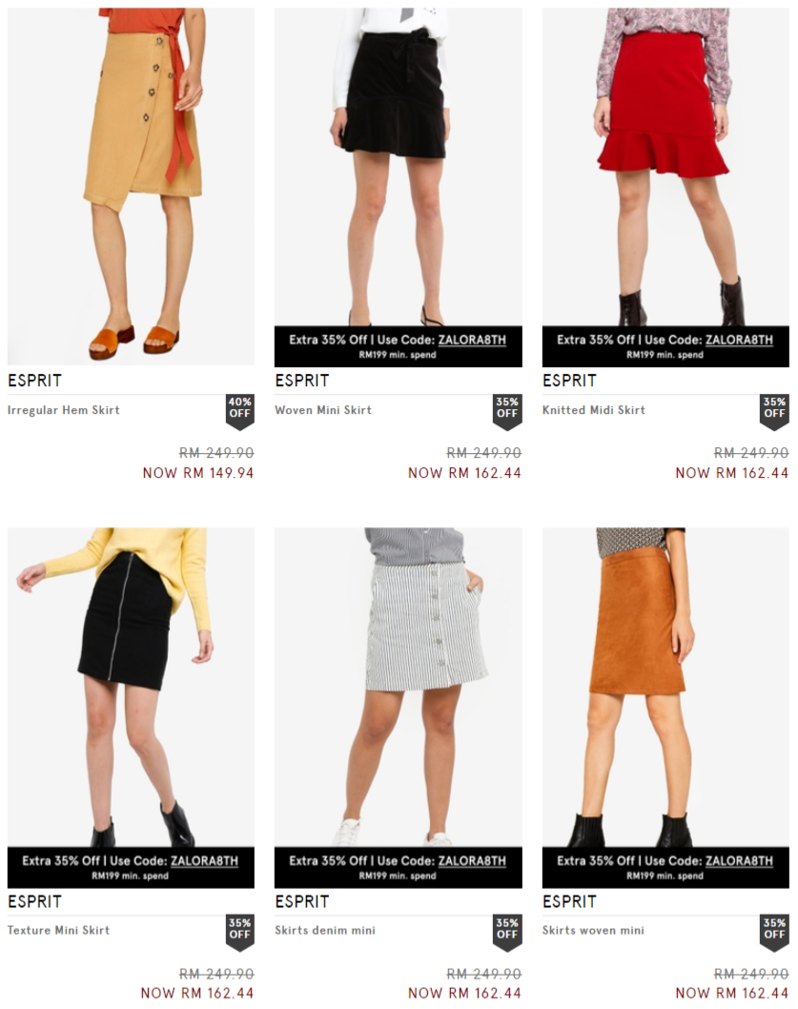Open the brown suede woven mini skirt photo
This screenshot has width=798, height=1009.
pyautogui.click(x=665, y=688)
